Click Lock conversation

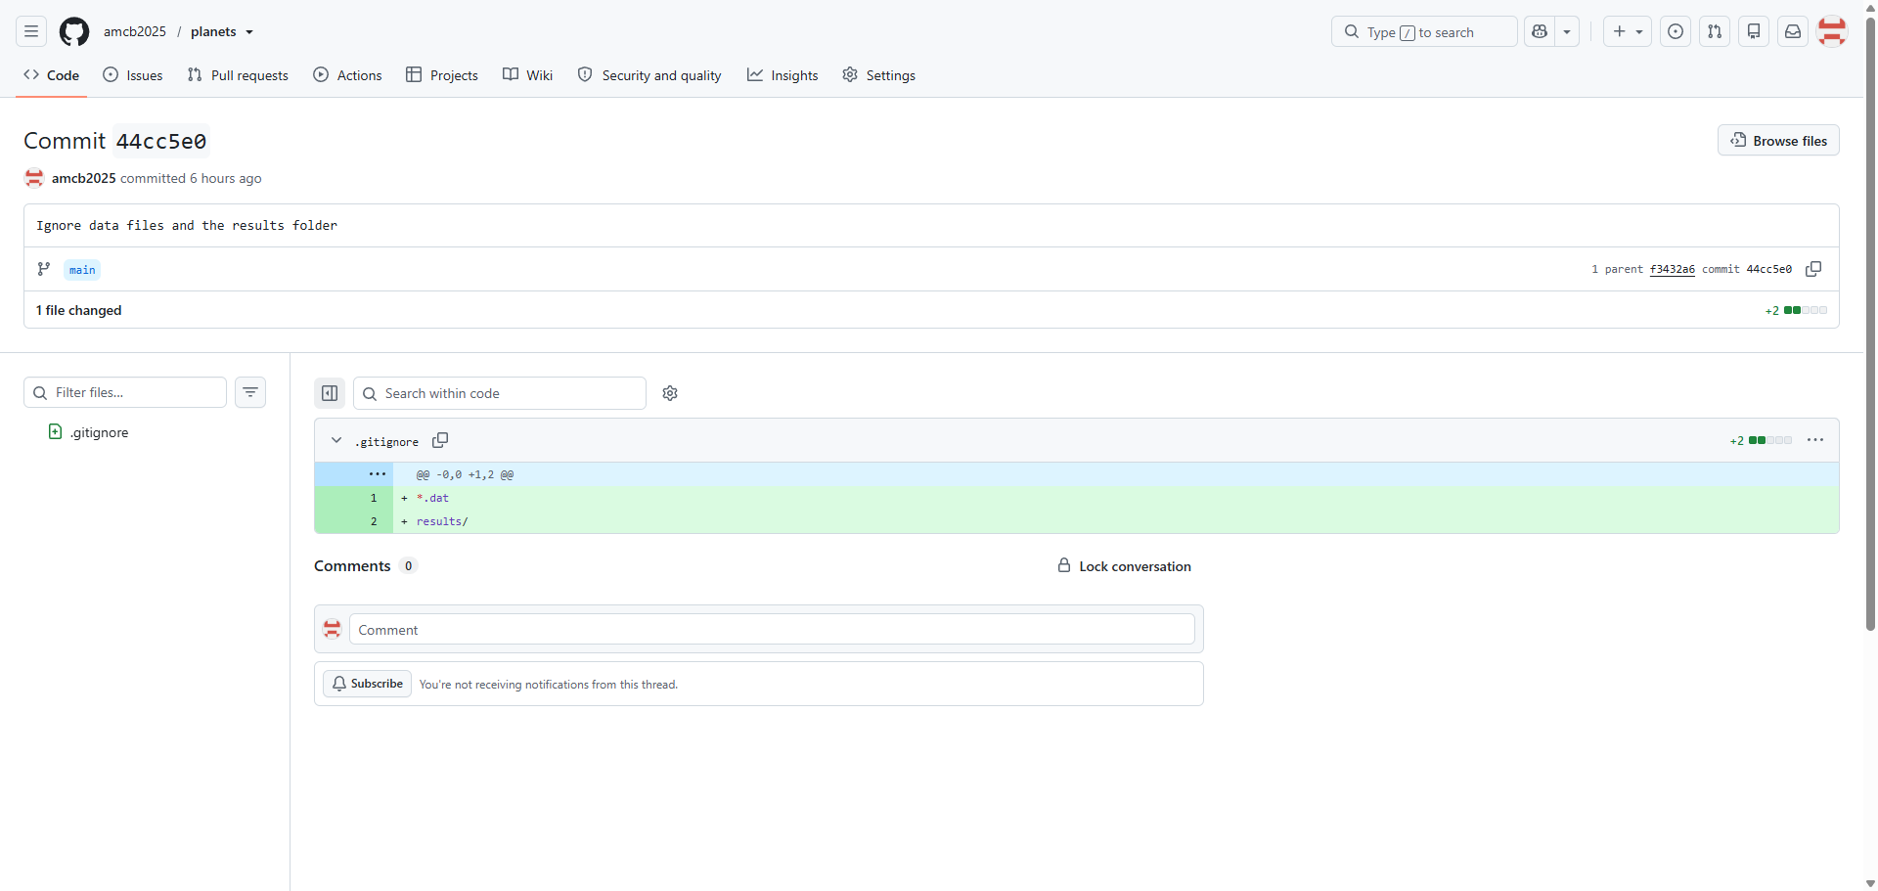(1124, 566)
